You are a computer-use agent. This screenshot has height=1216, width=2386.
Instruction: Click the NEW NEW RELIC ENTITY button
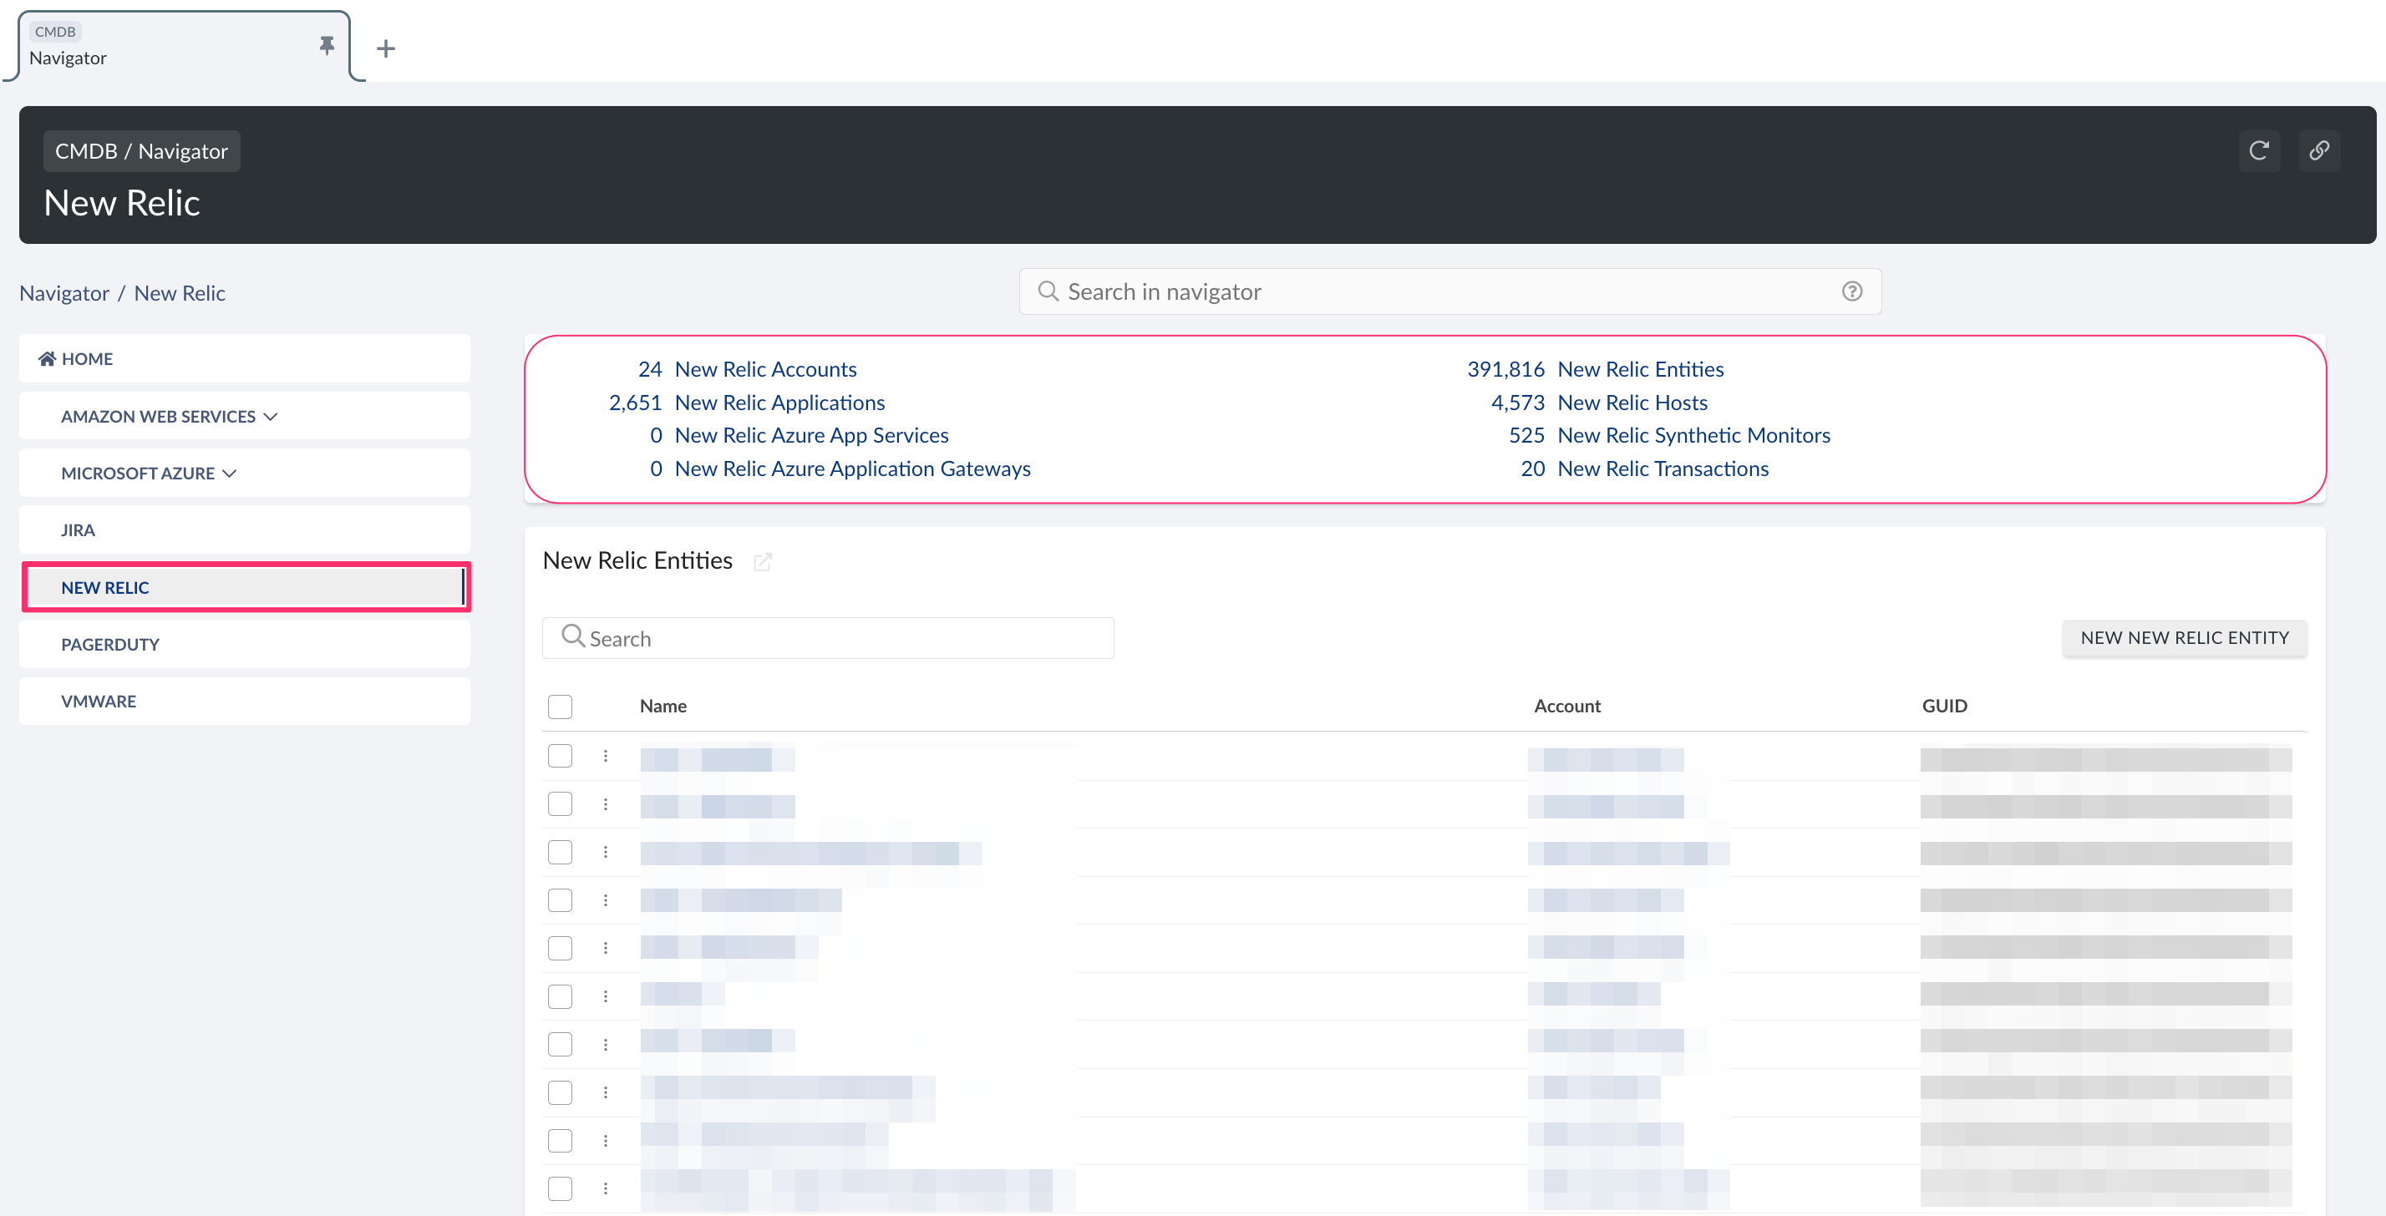(x=2185, y=637)
